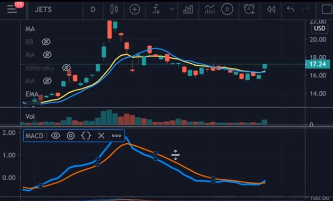Remove the MACD indicator with X
The width and height of the screenshot is (333, 201).
click(101, 135)
